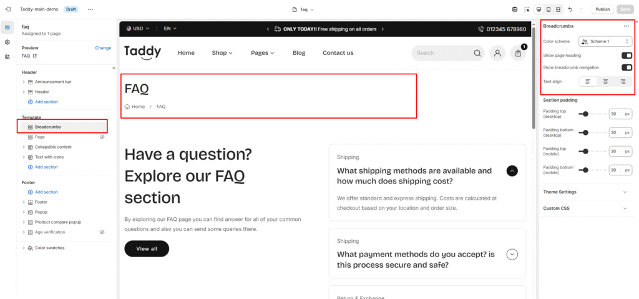The width and height of the screenshot is (639, 299).
Task: Open the faq template selector
Action: coord(304,9)
